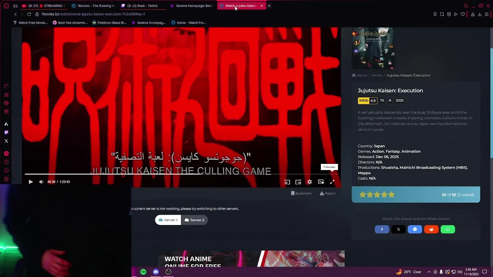Open the downloads panel
The height and width of the screenshot is (277, 493).
coord(480,14)
